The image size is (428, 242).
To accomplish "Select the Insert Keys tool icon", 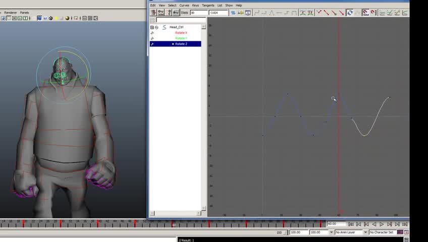I will click(161, 13).
